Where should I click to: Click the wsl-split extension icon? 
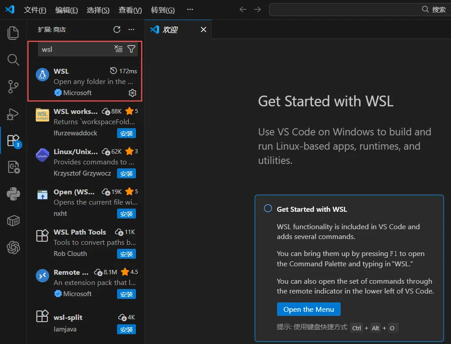click(x=42, y=316)
